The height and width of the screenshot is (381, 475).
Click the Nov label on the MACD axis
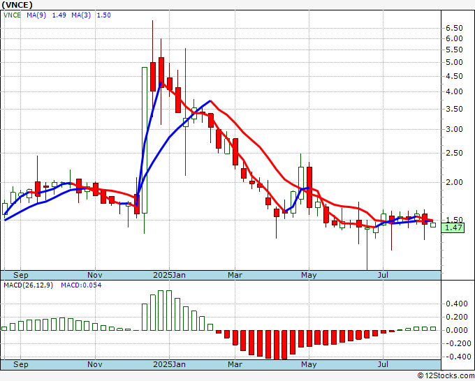click(x=95, y=364)
